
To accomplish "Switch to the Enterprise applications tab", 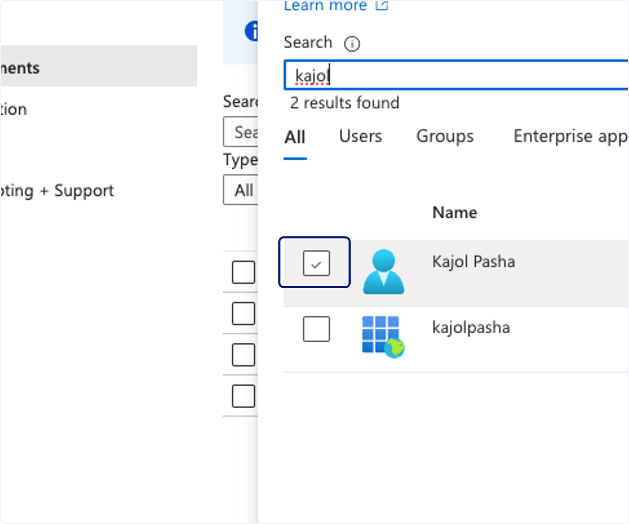I will 571,136.
